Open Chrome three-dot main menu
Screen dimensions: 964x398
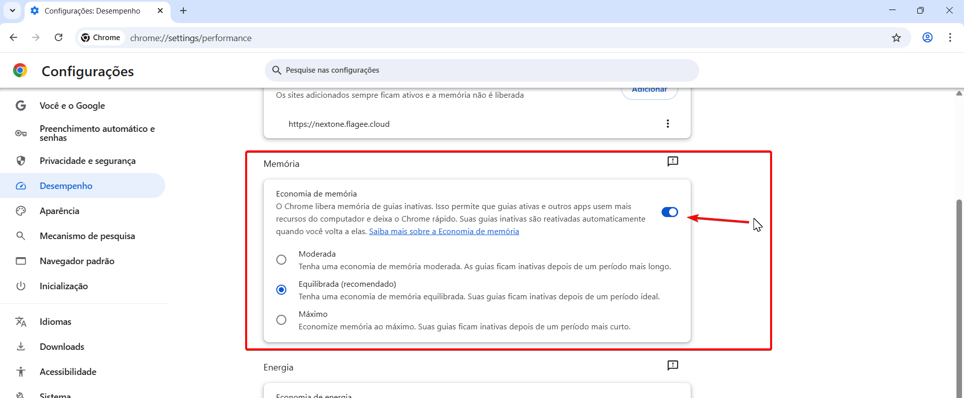coord(950,38)
